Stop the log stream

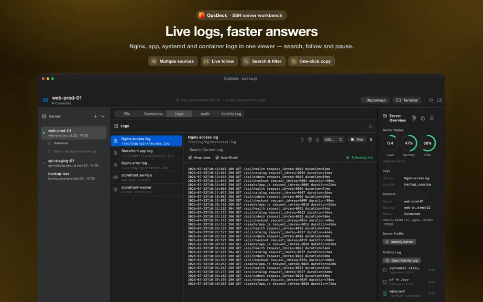357,139
